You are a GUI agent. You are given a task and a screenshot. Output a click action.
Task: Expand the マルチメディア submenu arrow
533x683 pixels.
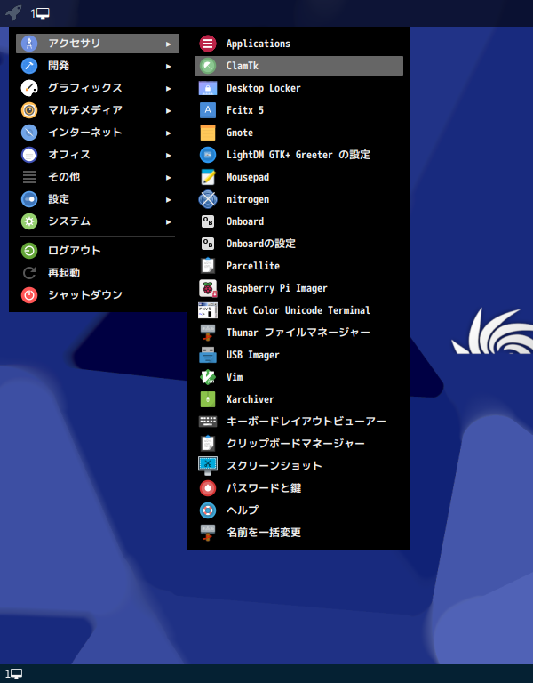point(169,110)
